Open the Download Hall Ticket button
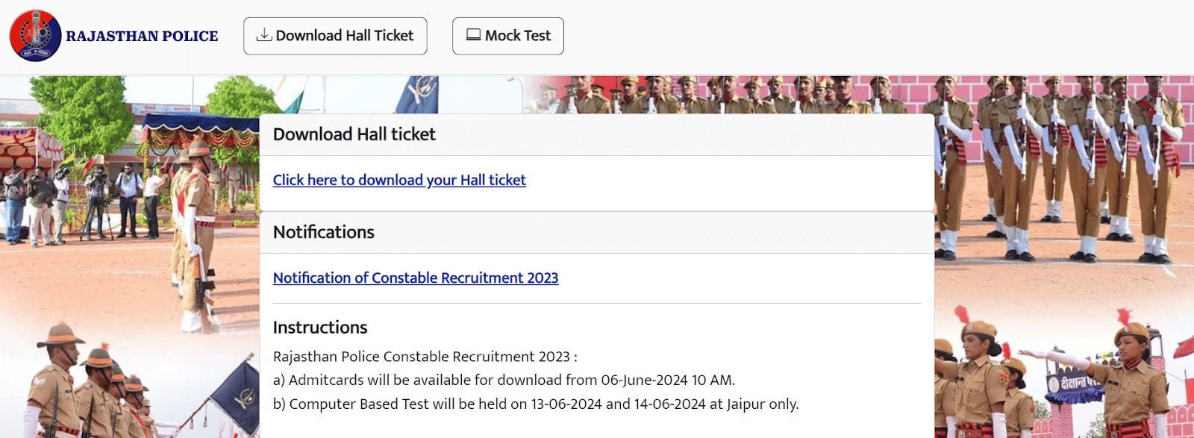The width and height of the screenshot is (1194, 438). click(x=335, y=36)
